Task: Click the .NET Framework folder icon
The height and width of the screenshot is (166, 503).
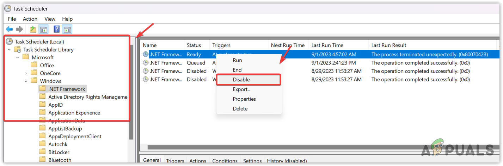Action: 43,89
